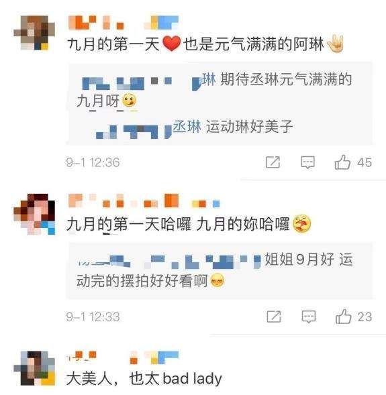Open replies for the 12:36 comment
Screen dimensions: 386x395
pos(307,162)
